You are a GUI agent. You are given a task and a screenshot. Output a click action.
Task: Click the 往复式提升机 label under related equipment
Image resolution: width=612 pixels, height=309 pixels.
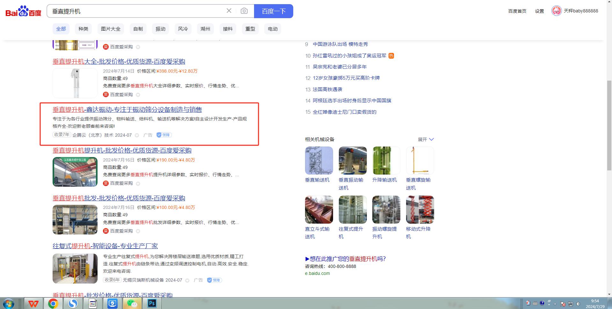pos(351,233)
